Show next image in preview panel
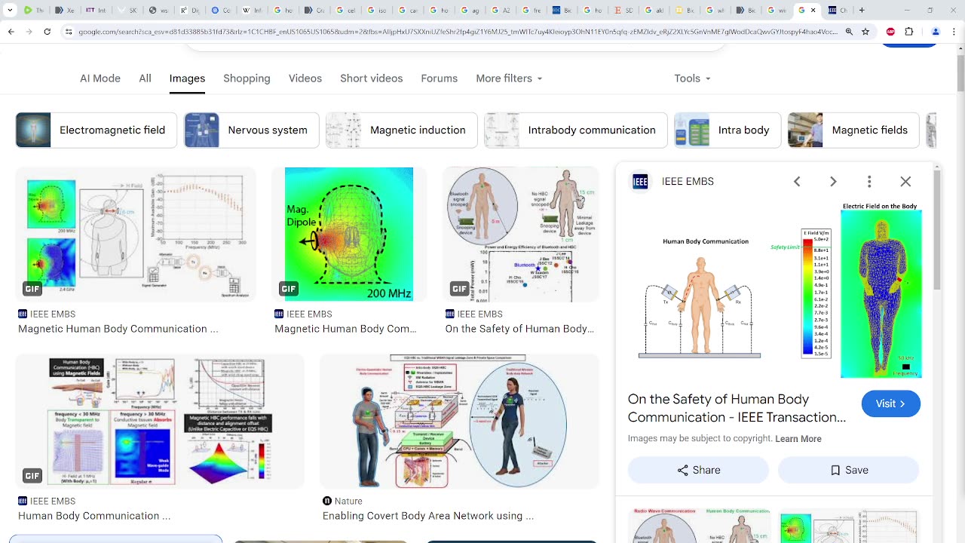 click(833, 181)
